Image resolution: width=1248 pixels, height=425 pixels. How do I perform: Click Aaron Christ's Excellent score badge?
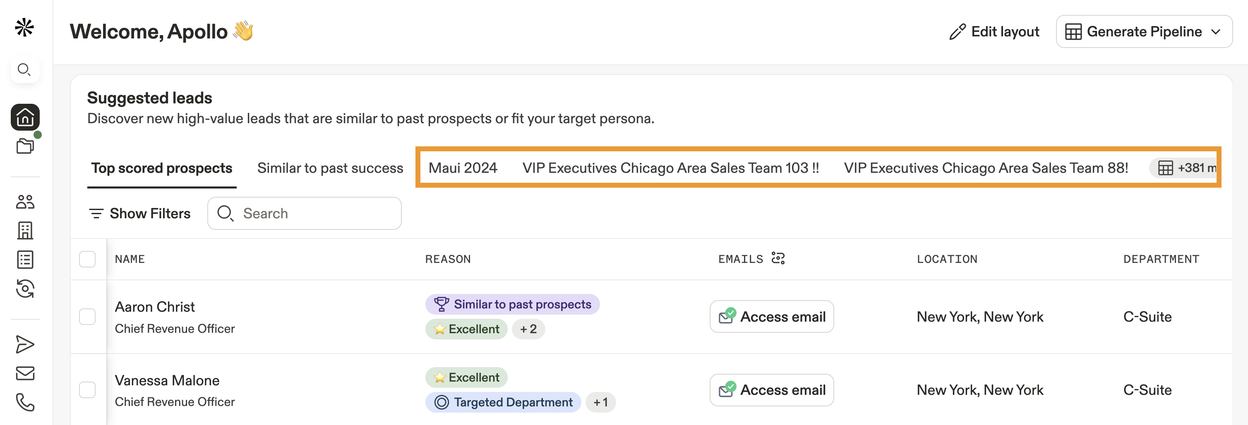[466, 329]
